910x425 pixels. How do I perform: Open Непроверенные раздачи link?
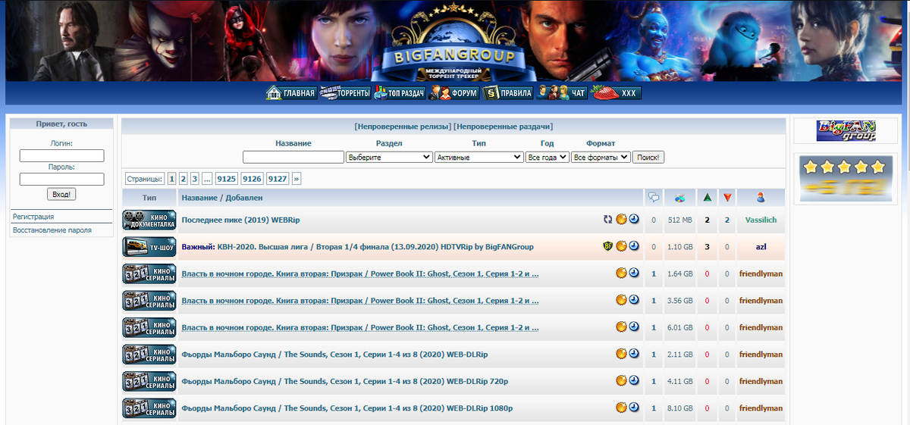503,127
